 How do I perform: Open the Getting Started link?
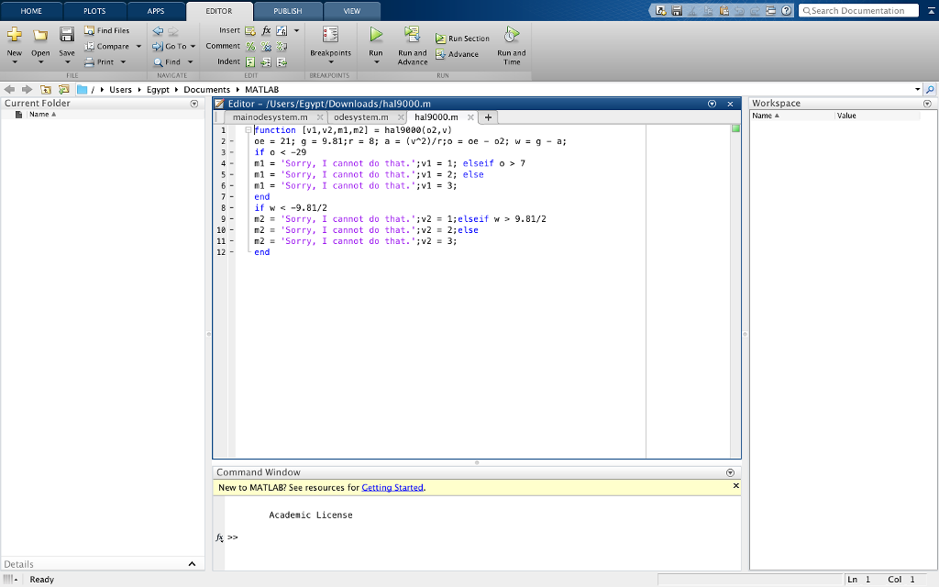point(392,488)
